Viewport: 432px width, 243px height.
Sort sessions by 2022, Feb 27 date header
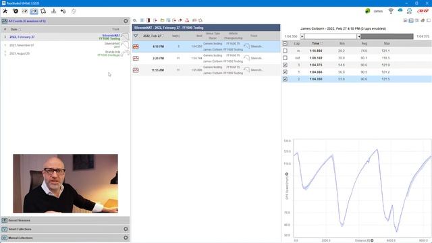coord(152,36)
